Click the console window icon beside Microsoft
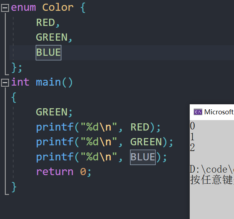The height and width of the screenshot is (219, 234). (x=198, y=112)
